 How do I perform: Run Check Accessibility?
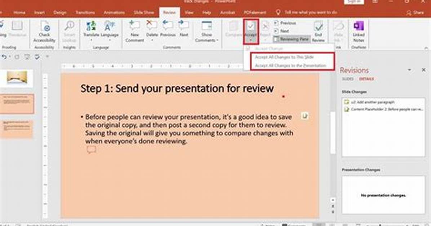tap(44, 32)
